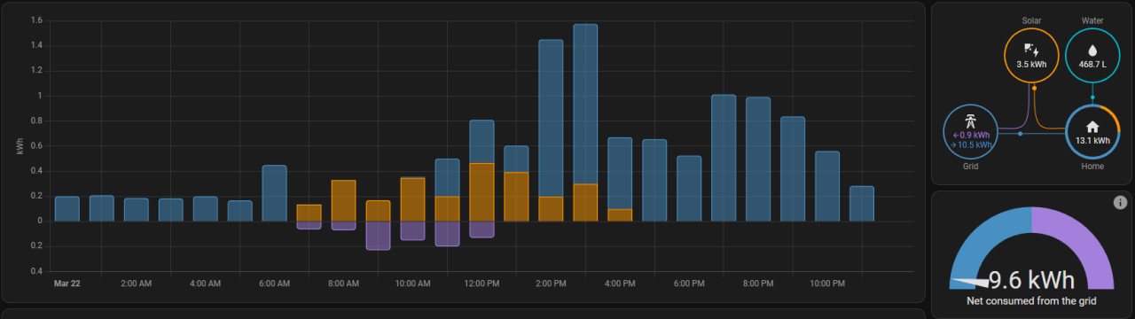Click the blue bar at 10 PM
1135x319 pixels.
point(827,186)
